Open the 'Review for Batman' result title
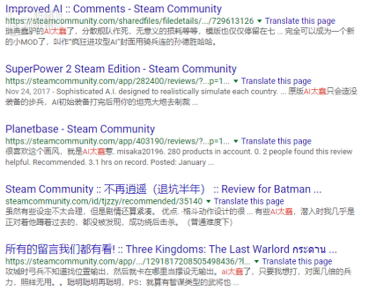Image resolution: width=376 pixels, height=291 pixels. click(x=163, y=189)
